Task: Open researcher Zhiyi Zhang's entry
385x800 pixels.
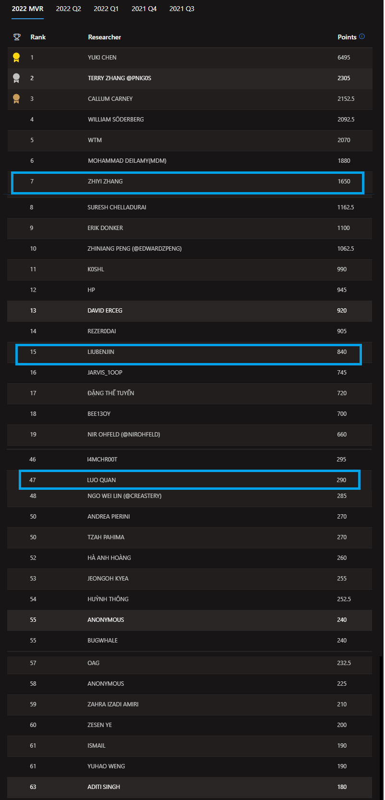Action: [x=105, y=182]
